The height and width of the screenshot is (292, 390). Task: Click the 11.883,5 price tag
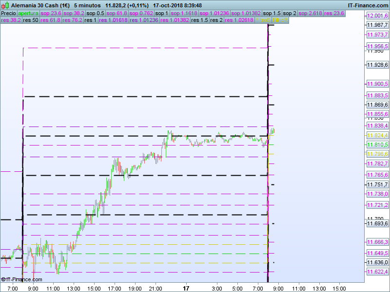point(377,95)
